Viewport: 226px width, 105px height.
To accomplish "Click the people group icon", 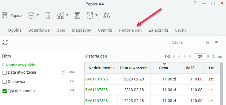I will (107, 15).
